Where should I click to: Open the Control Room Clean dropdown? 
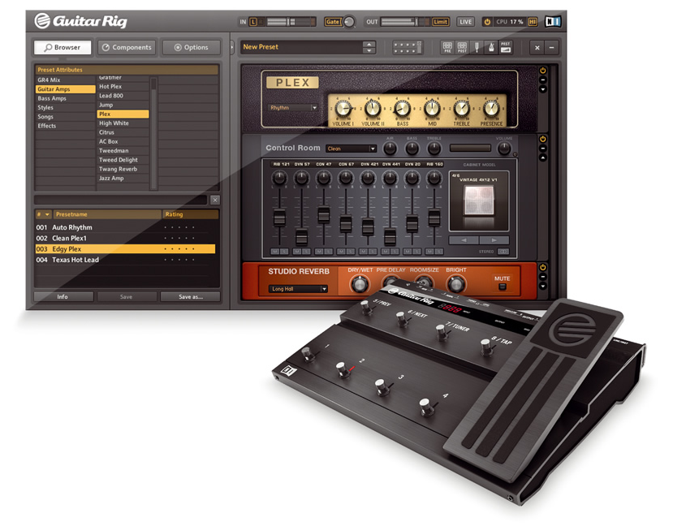(x=351, y=149)
